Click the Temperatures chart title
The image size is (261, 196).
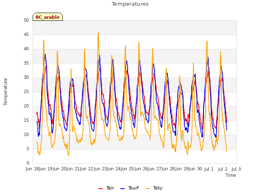pos(130,4)
